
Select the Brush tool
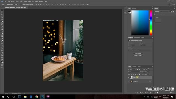(x=2, y=27)
